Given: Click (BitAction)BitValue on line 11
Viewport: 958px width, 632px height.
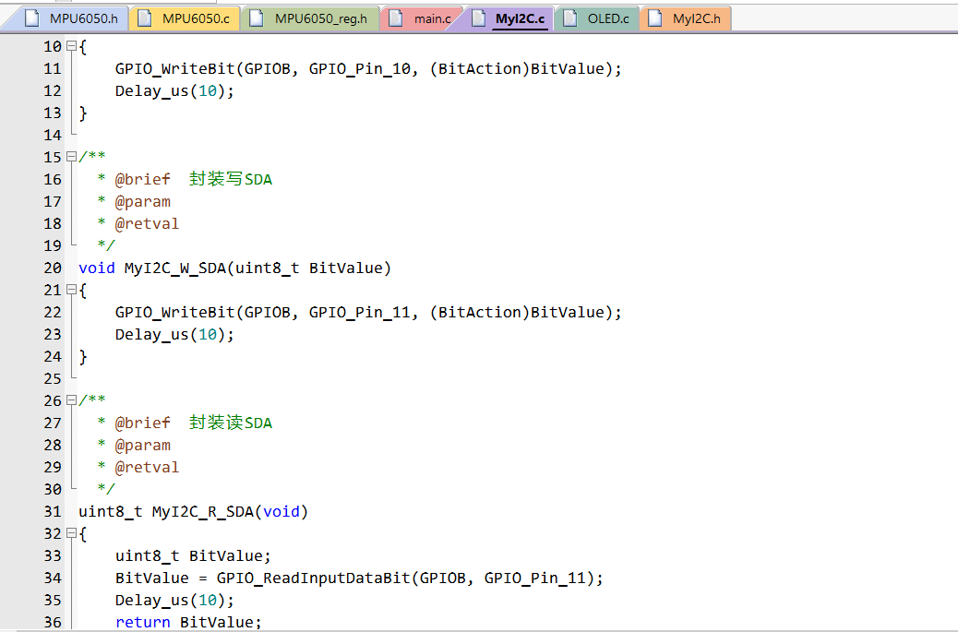Looking at the screenshot, I should (517, 69).
